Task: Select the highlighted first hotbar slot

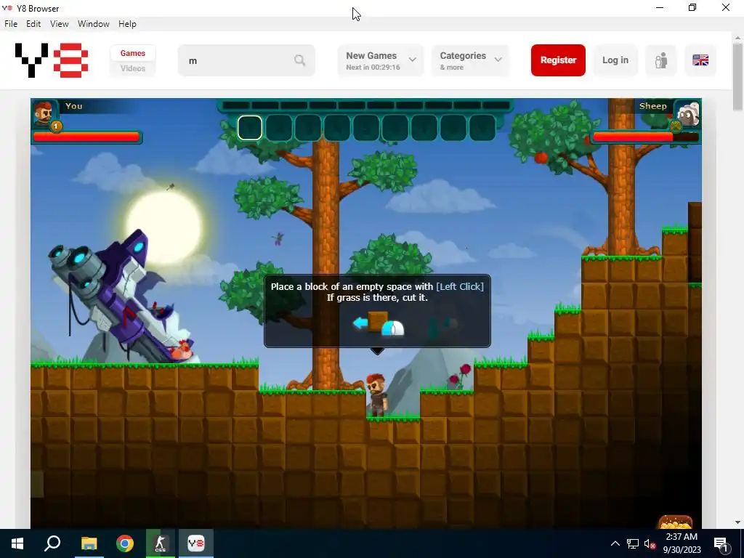Action: tap(250, 128)
